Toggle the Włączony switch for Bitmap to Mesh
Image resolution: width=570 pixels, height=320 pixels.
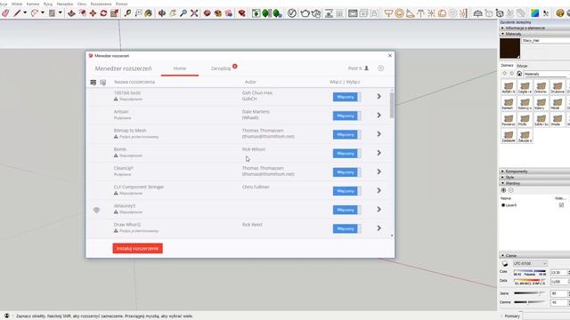point(346,134)
